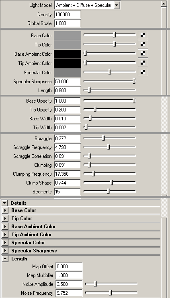Viewport: 170px width, 298px height.
Task: Click the Map Multiplier input field
Action: coord(69,275)
